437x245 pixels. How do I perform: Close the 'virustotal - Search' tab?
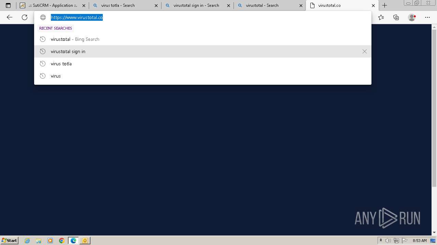tap(301, 5)
